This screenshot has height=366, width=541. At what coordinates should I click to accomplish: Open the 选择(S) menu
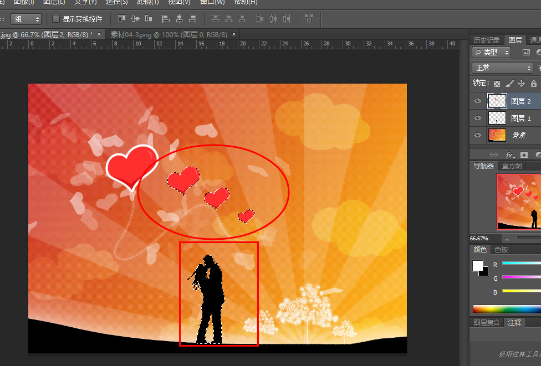(116, 2)
